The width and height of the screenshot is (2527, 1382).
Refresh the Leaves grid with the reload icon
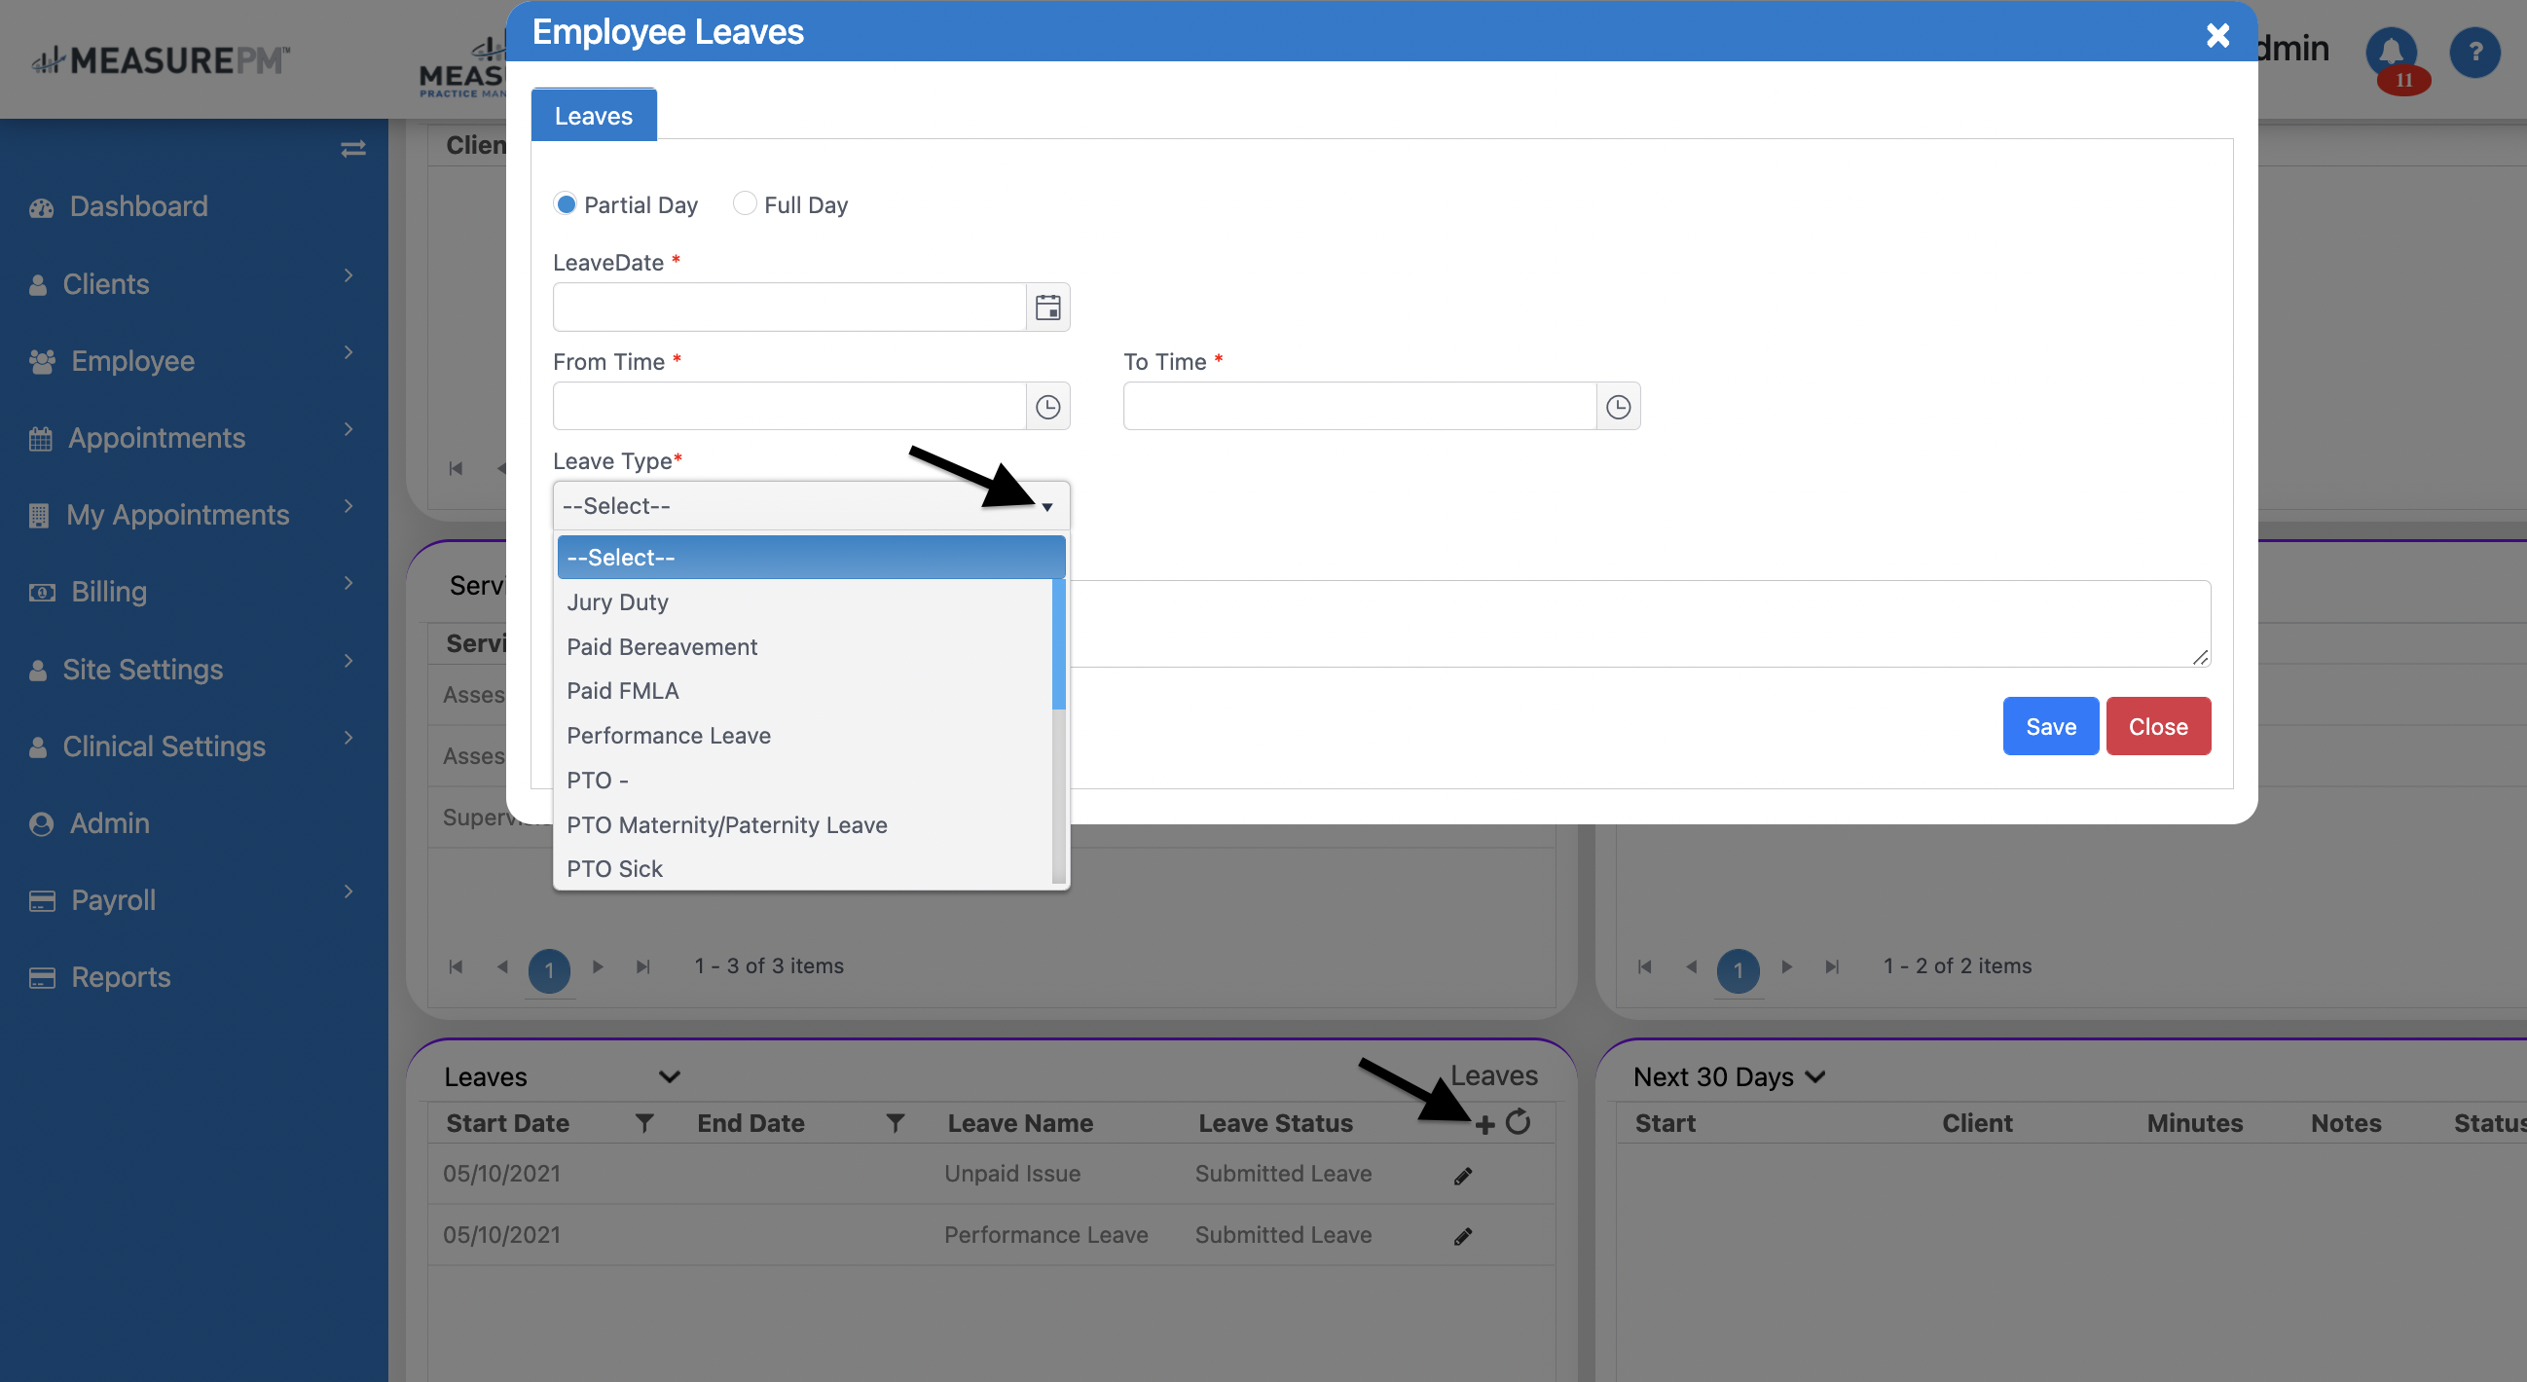coord(1518,1122)
